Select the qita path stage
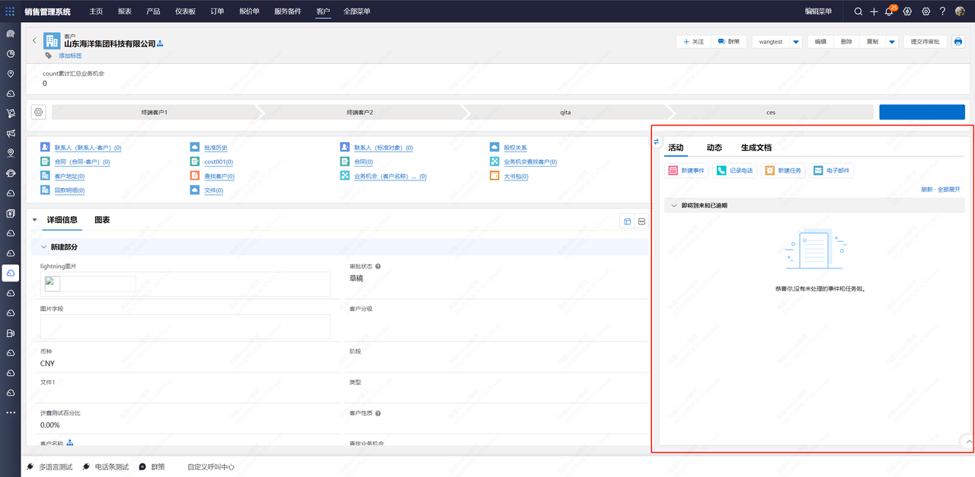The width and height of the screenshot is (975, 477). pyautogui.click(x=565, y=112)
